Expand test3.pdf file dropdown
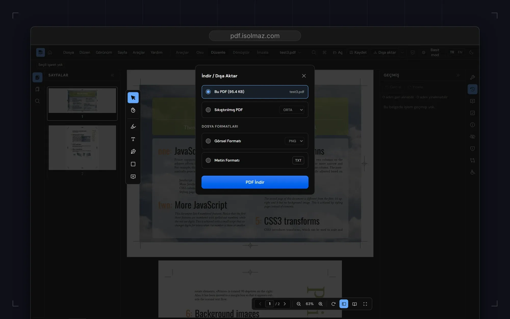 click(x=290, y=52)
